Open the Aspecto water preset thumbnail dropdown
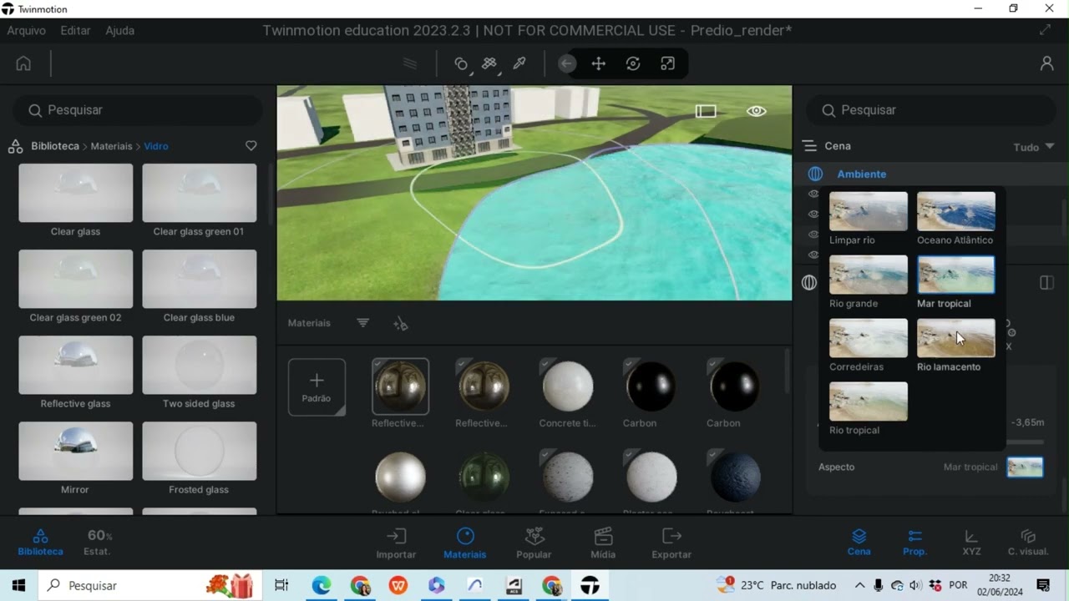This screenshot has height=601, width=1069. point(1025,467)
